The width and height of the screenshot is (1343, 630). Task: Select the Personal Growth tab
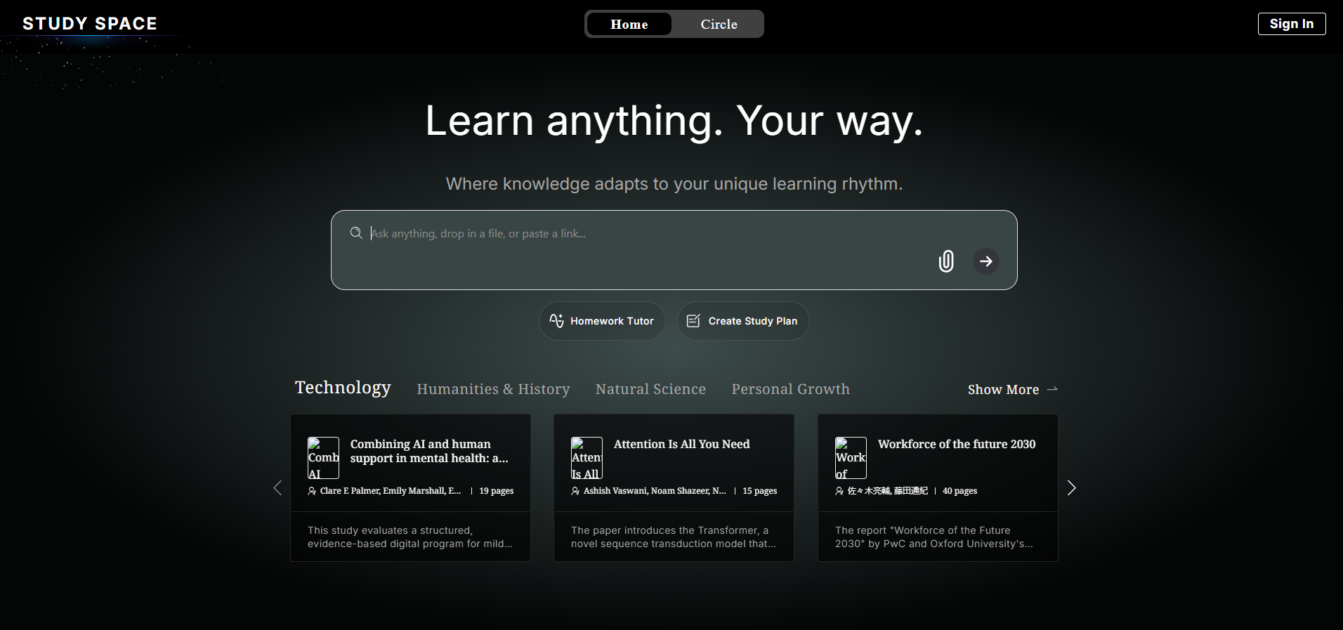coord(790,389)
